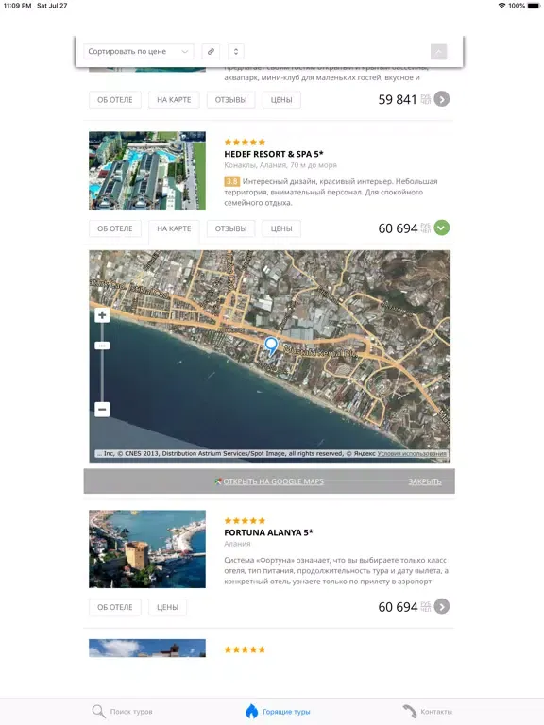Open Поиск туров tab in bottom bar

click(x=122, y=711)
